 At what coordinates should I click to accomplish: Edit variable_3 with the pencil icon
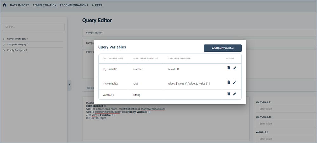[235, 94]
